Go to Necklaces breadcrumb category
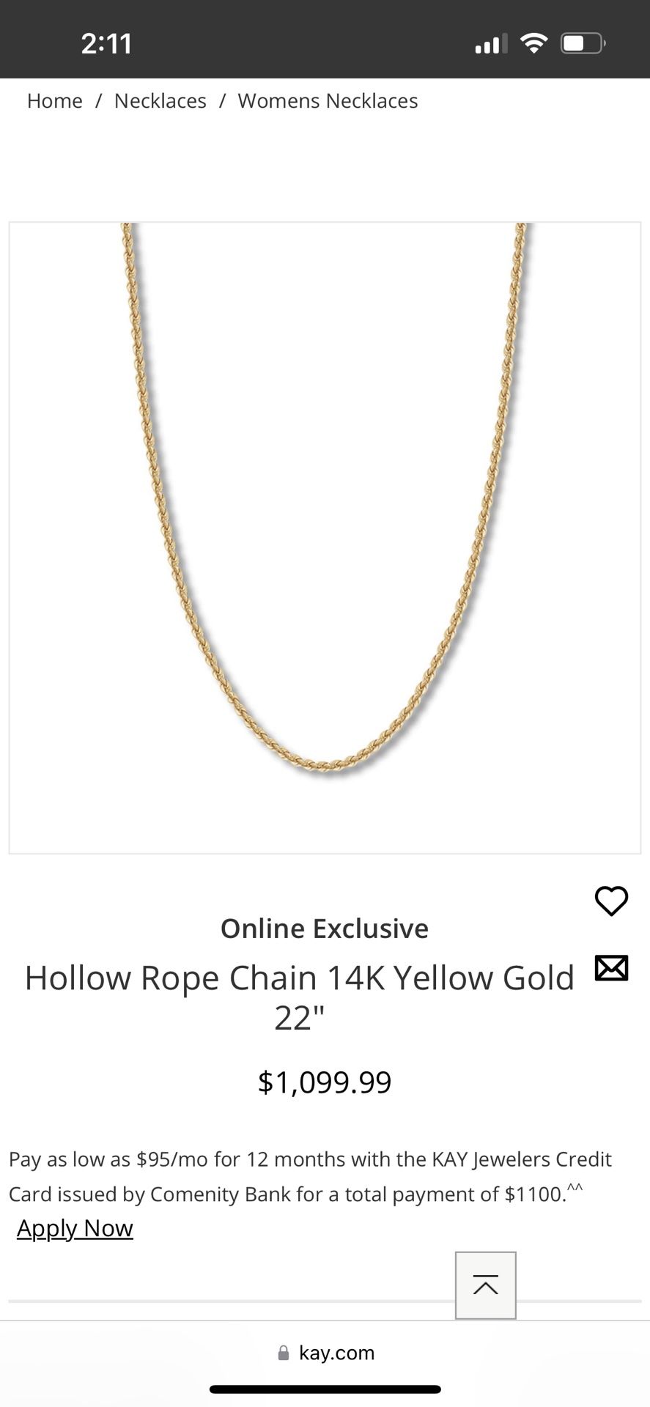The height and width of the screenshot is (1407, 650). [160, 101]
